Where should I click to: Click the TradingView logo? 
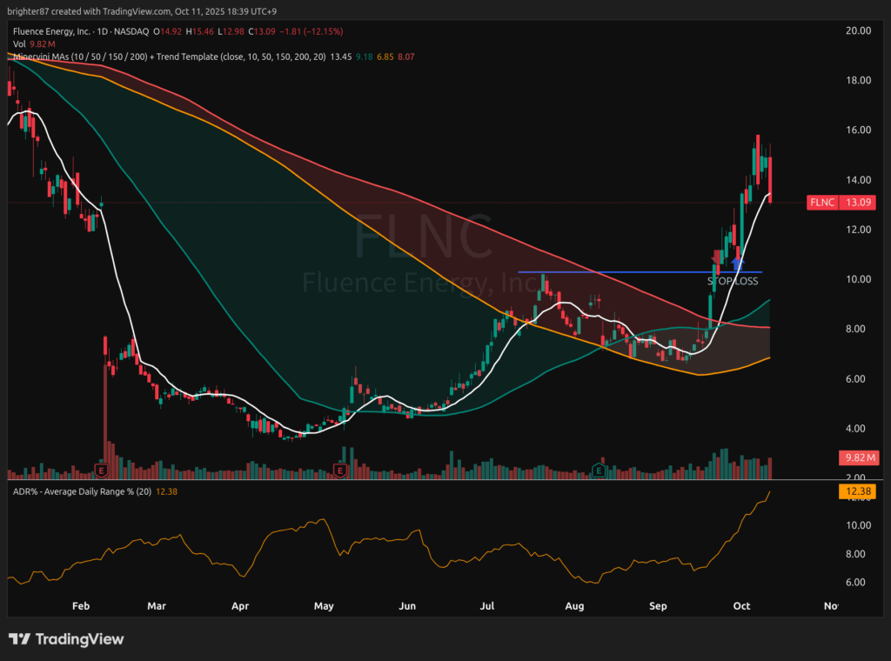tap(66, 639)
